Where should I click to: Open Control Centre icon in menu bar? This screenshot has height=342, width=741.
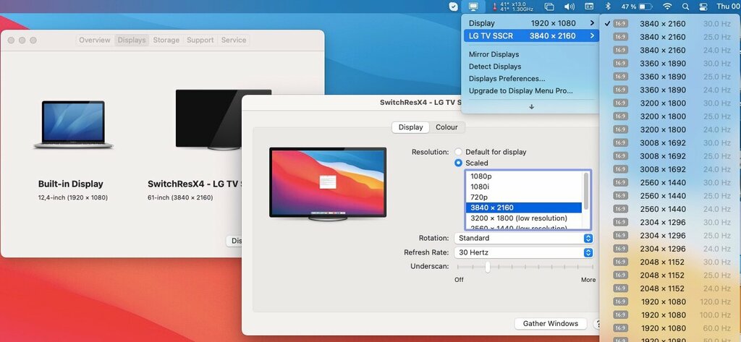pos(703,7)
